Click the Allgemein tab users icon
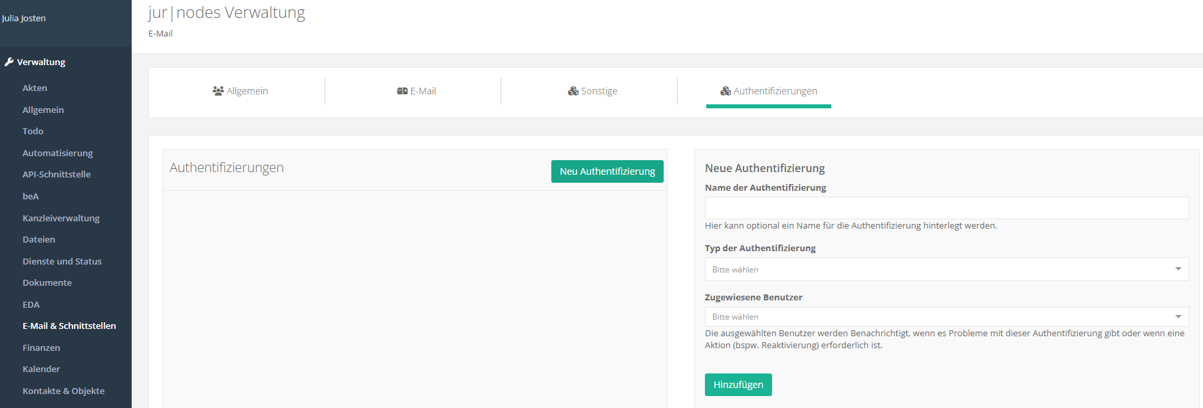 tap(217, 91)
